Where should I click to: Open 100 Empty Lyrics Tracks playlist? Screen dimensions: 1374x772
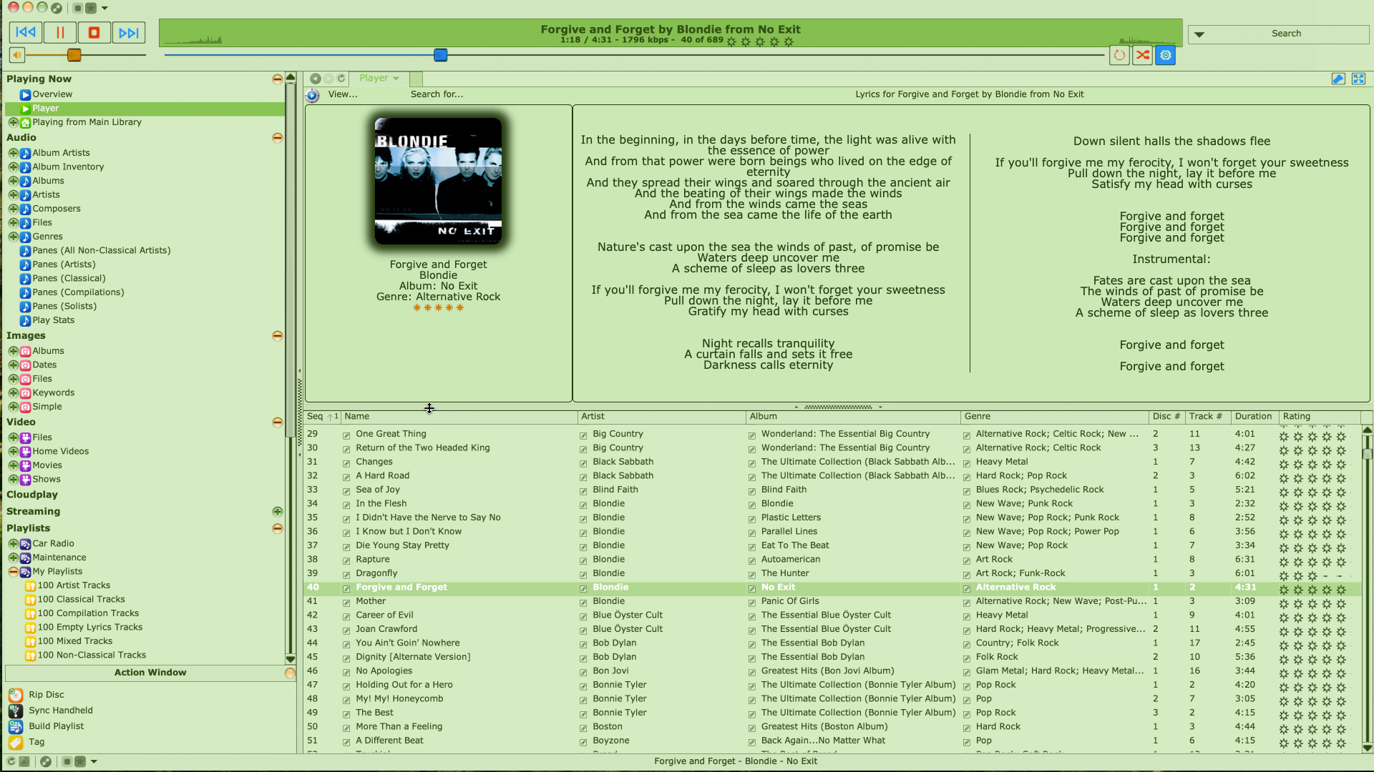pyautogui.click(x=89, y=628)
